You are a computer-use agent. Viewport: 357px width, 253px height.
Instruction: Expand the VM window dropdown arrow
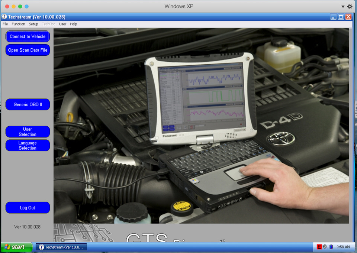pyautogui.click(x=343, y=7)
